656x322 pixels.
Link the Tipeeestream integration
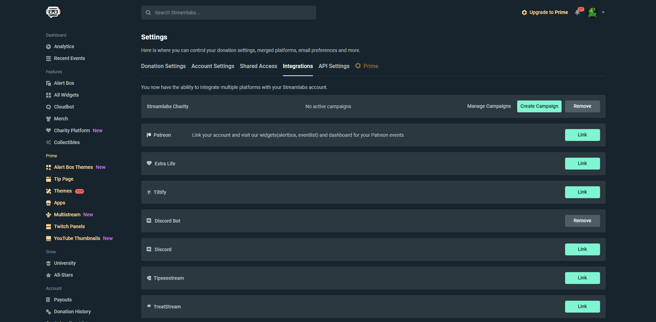pos(583,278)
